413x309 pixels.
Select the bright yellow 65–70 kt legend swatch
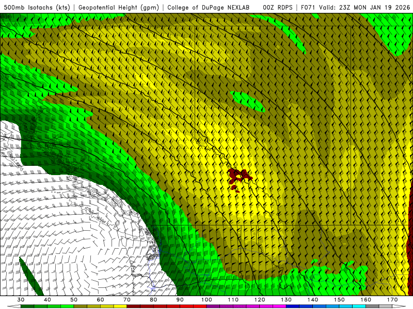coord(120,306)
